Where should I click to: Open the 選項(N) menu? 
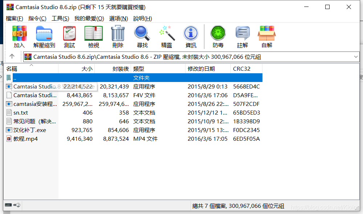[x=119, y=18]
